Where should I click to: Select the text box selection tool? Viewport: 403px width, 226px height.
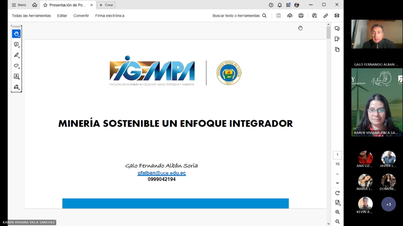click(16, 76)
